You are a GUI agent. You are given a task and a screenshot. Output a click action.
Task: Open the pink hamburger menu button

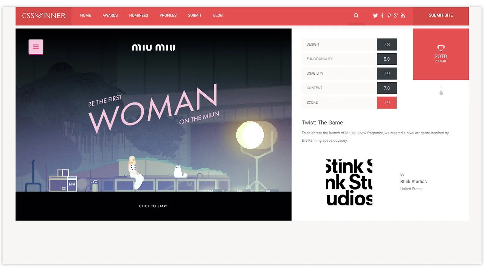coord(36,47)
